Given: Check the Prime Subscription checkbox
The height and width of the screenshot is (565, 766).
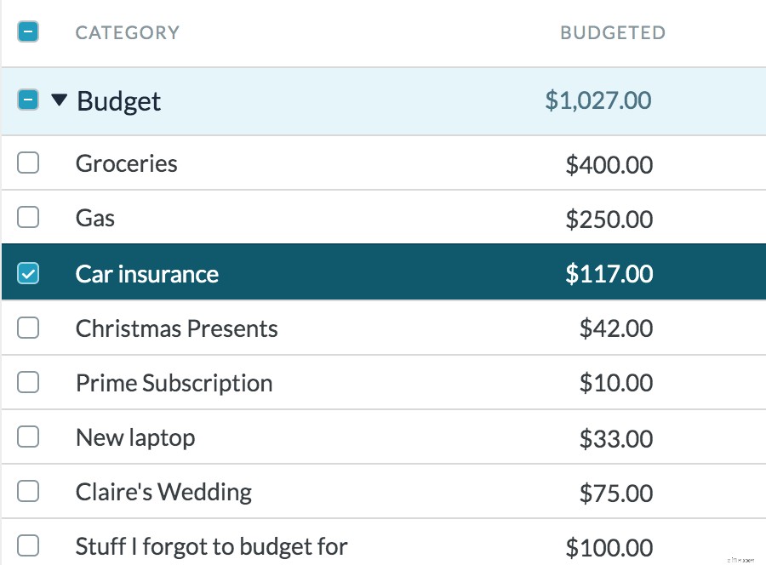Looking at the screenshot, I should (28, 382).
